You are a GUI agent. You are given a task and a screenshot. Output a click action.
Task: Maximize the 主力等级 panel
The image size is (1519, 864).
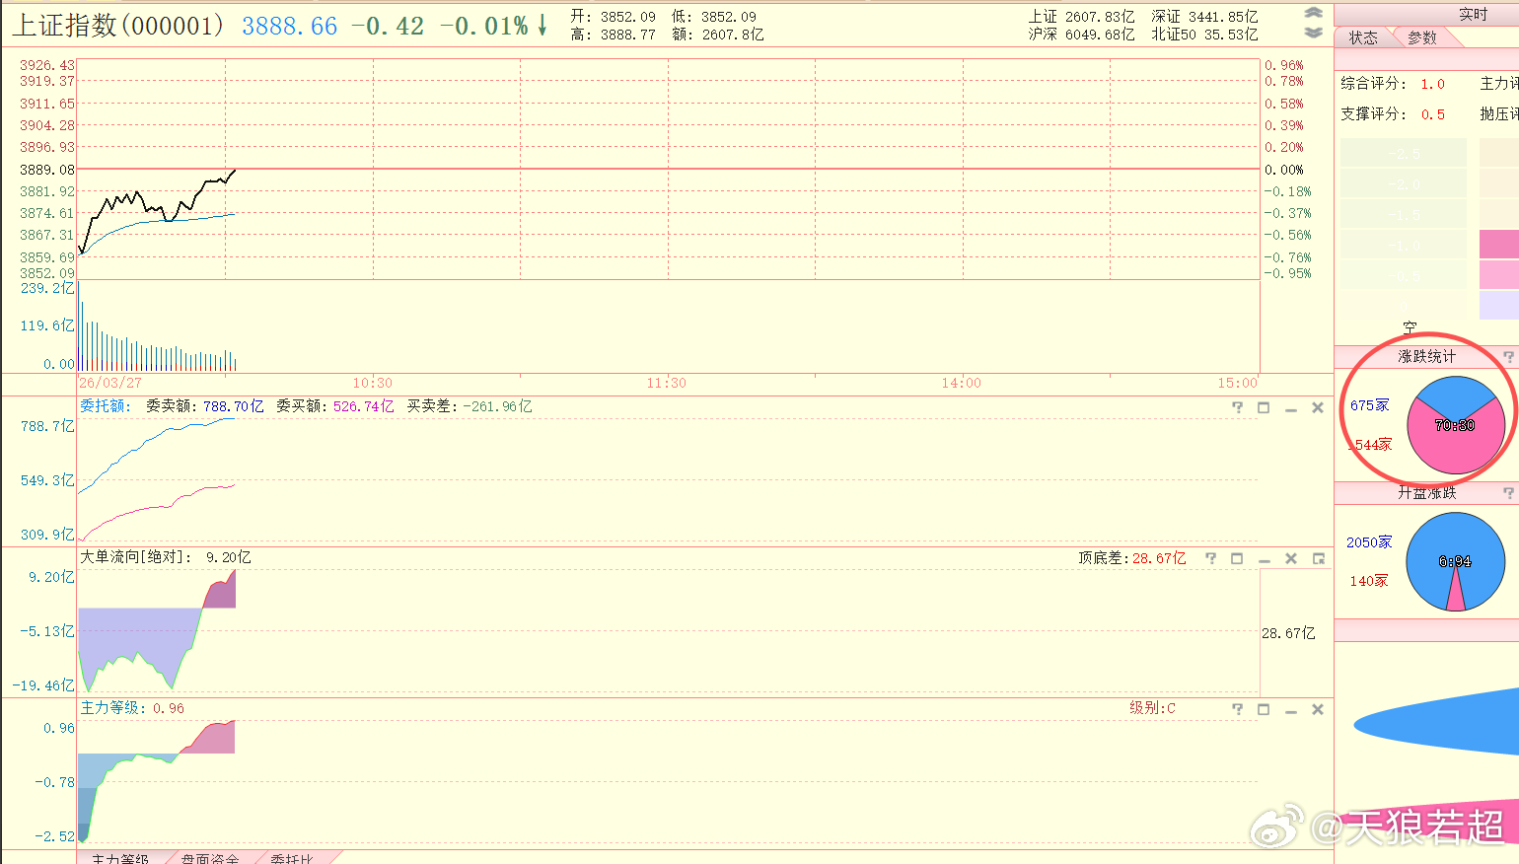[1264, 709]
